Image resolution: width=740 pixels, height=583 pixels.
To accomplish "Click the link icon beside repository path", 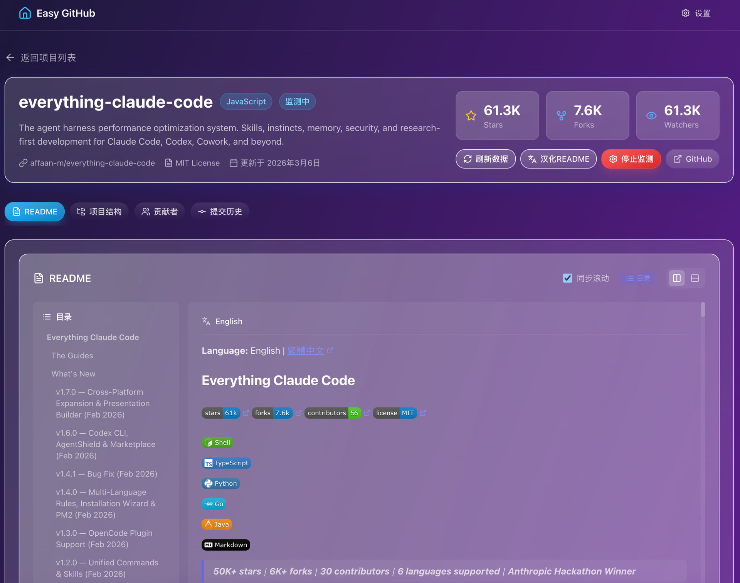I will click(x=23, y=163).
